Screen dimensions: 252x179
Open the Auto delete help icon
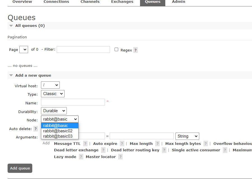pyautogui.click(x=36, y=129)
